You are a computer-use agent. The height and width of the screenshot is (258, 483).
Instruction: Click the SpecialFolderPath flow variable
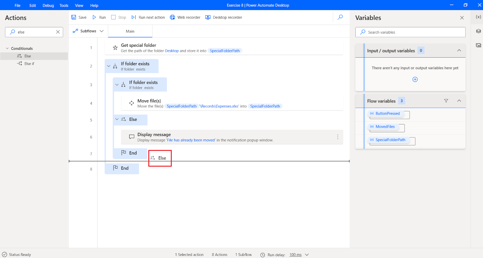coord(388,140)
